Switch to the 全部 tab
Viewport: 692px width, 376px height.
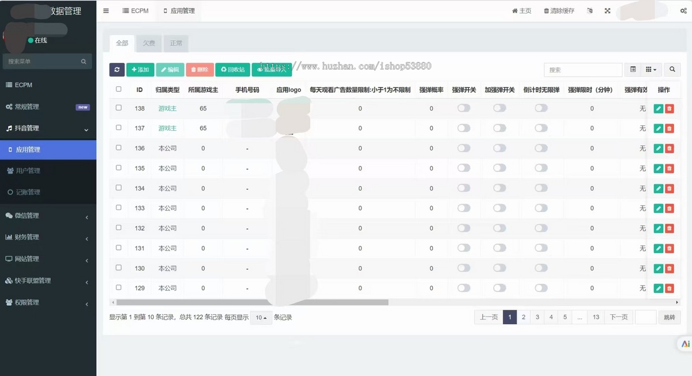tap(122, 43)
